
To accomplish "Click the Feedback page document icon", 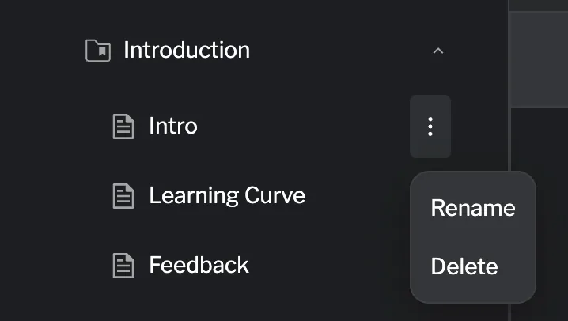I will pyautogui.click(x=123, y=265).
